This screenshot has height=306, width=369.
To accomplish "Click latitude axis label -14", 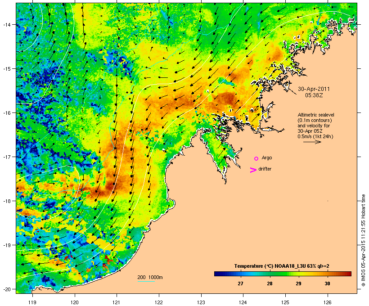I will [x=7, y=24].
